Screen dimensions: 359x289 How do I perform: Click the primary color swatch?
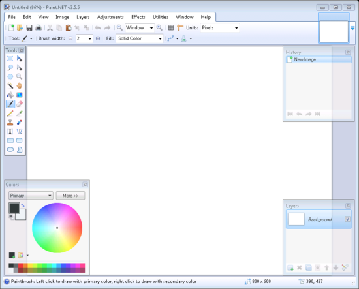click(14, 208)
